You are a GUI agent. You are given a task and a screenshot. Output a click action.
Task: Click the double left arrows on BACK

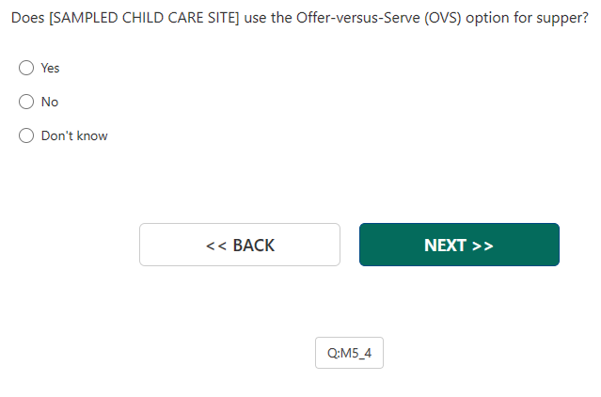tap(216, 245)
